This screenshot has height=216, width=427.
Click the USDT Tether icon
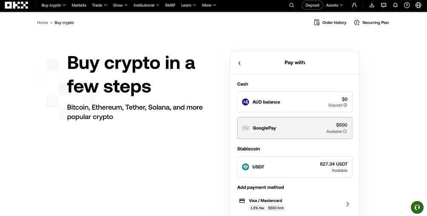[x=245, y=167]
